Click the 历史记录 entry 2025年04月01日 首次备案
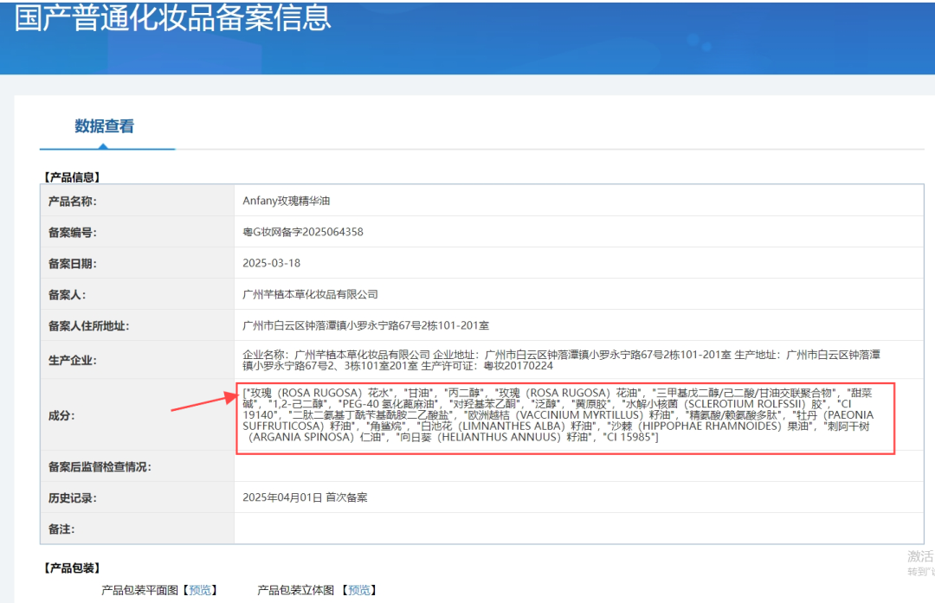Image resolution: width=935 pixels, height=603 pixels. (x=305, y=497)
